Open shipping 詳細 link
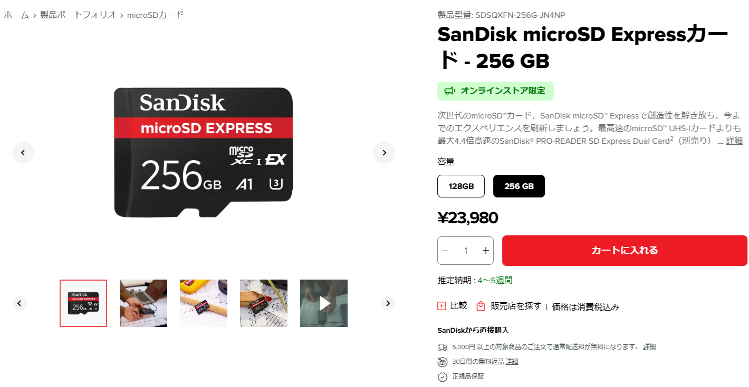This screenshot has height=387, width=749. [x=649, y=347]
